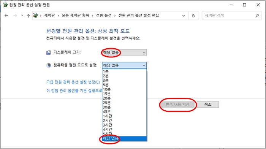The height and width of the screenshot is (149, 266).
Task: Select 1시간 in the sleep list
Action: [x=124, y=116]
